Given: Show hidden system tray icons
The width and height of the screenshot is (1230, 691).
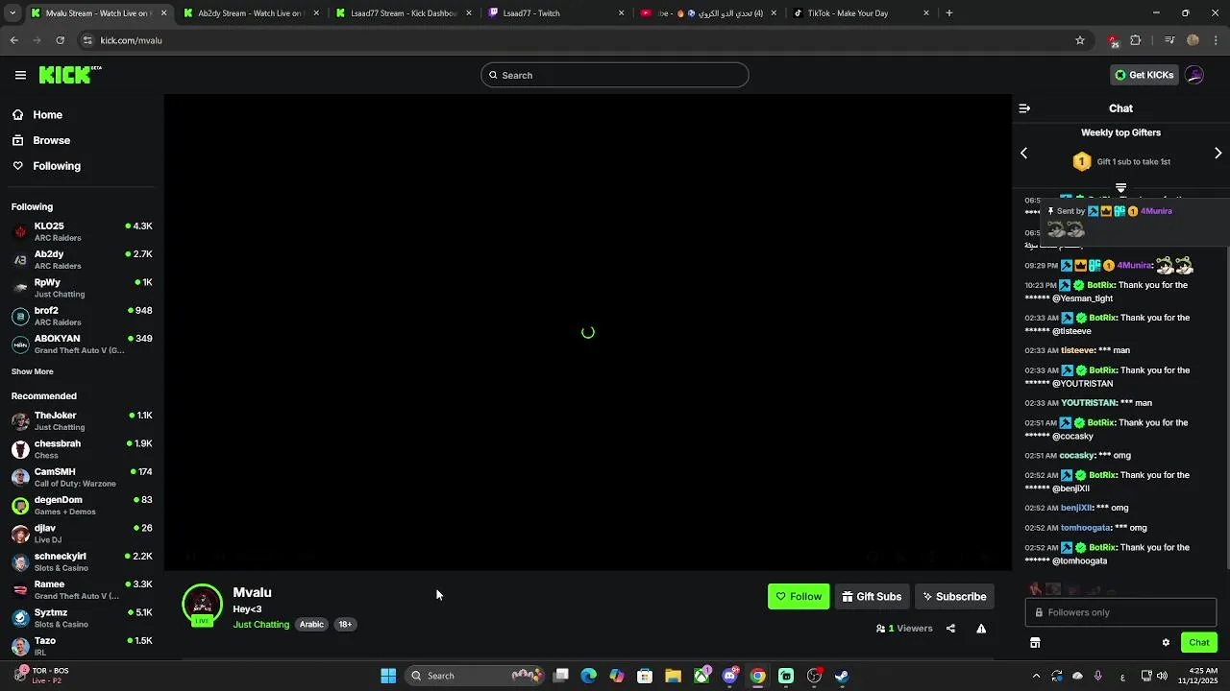Looking at the screenshot, I should pyautogui.click(x=1036, y=676).
